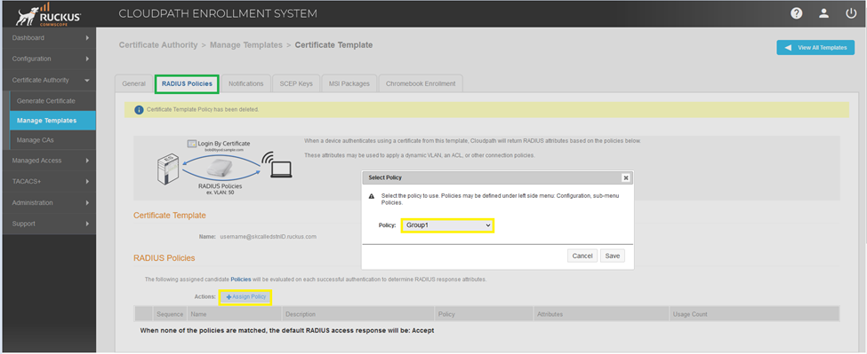Click the Certificate Template section heading

170,216
